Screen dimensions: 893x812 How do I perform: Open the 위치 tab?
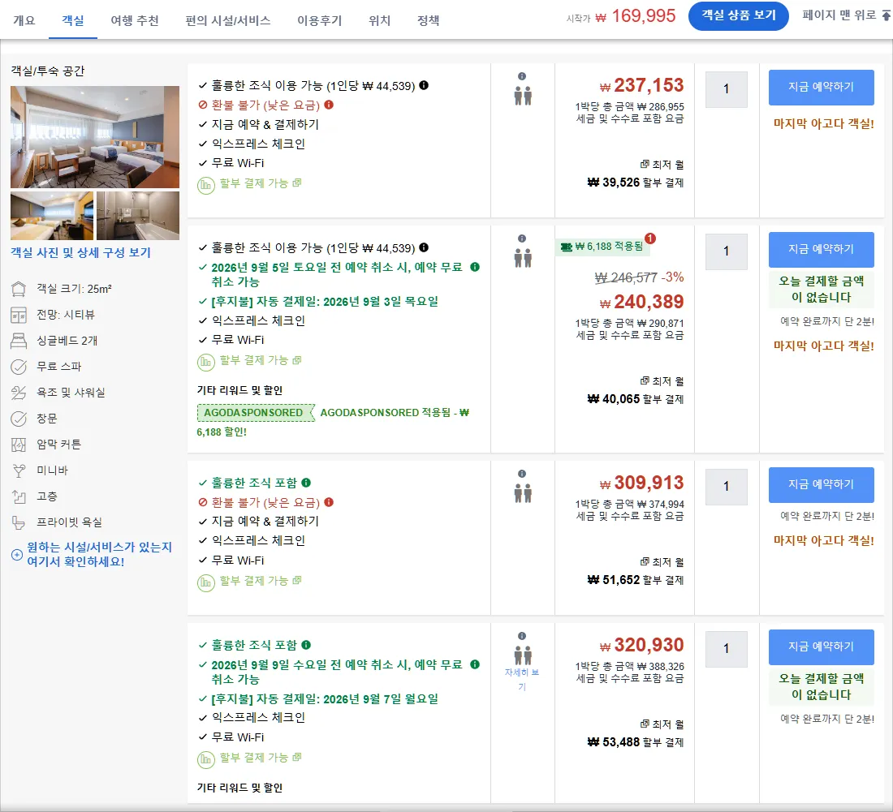coord(380,20)
